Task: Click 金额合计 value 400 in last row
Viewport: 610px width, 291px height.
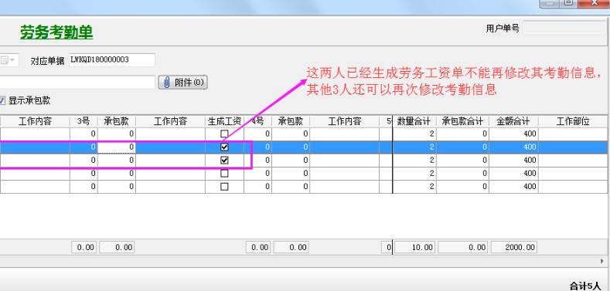Action: (x=513, y=187)
